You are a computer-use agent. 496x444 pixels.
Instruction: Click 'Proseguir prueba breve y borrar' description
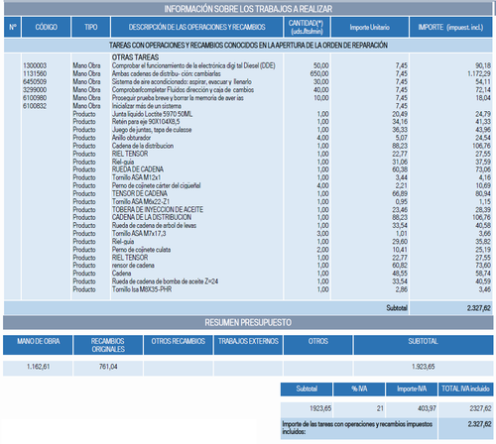pos(178,98)
